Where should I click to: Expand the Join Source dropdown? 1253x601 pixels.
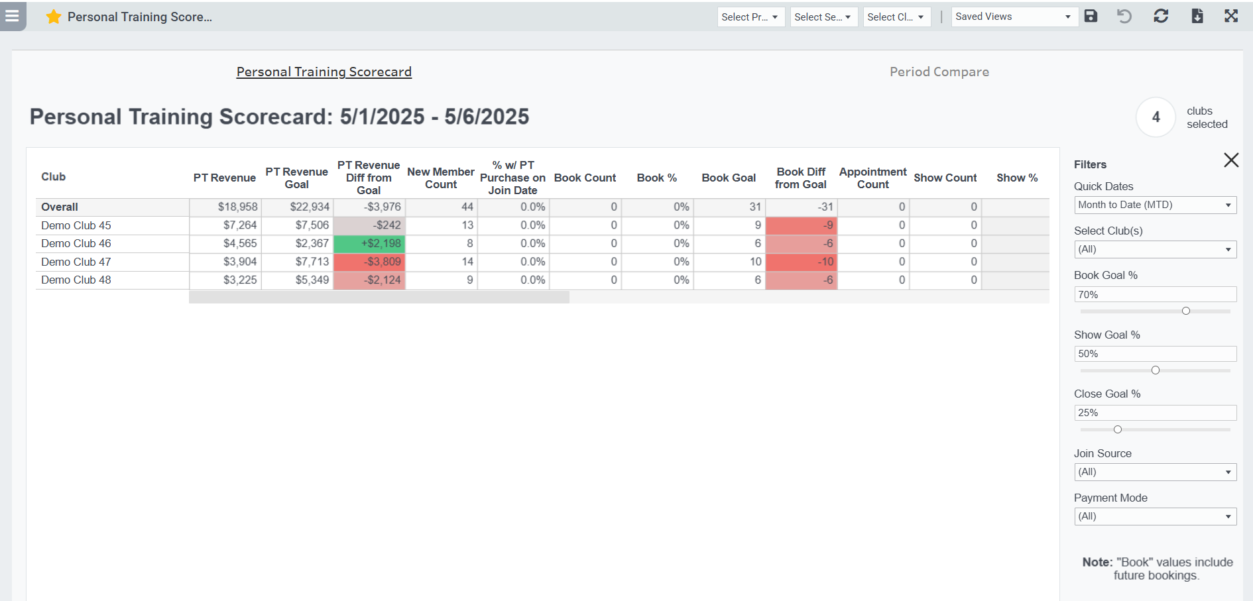tap(1155, 472)
